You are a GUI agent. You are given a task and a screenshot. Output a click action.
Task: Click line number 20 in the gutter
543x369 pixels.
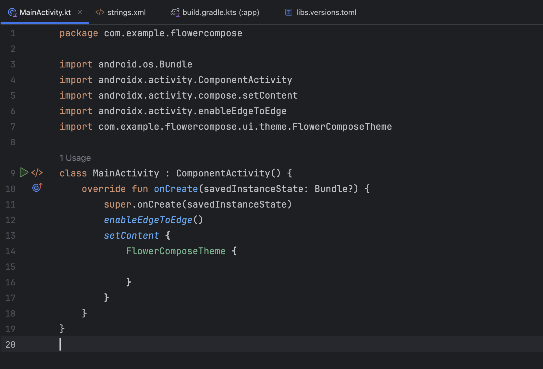coord(10,344)
